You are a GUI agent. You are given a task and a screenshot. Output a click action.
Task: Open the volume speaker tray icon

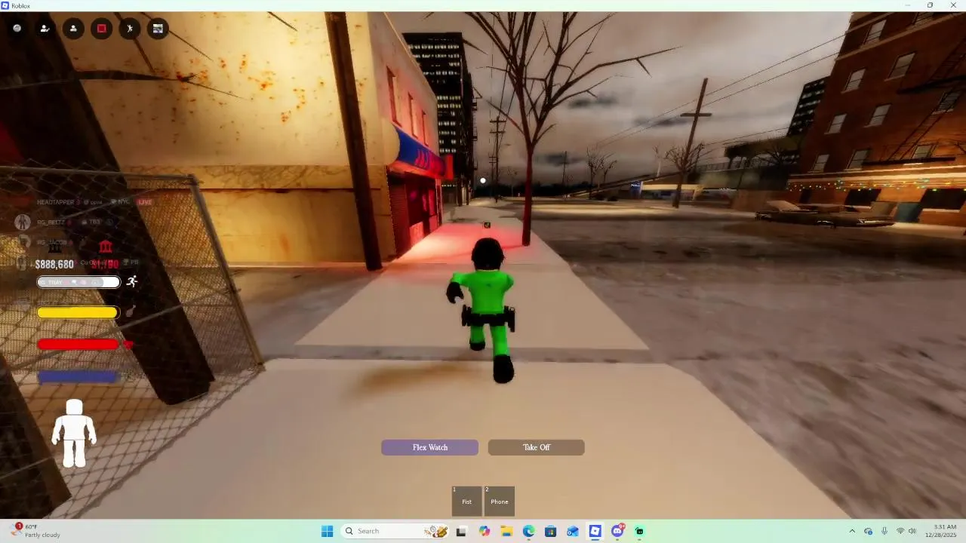[x=912, y=531]
